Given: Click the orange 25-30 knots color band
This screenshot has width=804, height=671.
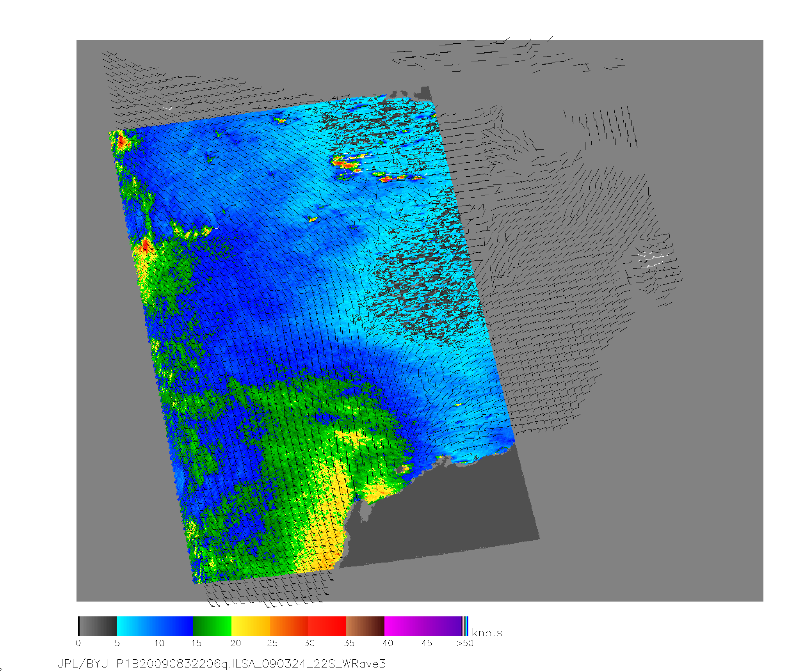Looking at the screenshot, I should coord(289,626).
